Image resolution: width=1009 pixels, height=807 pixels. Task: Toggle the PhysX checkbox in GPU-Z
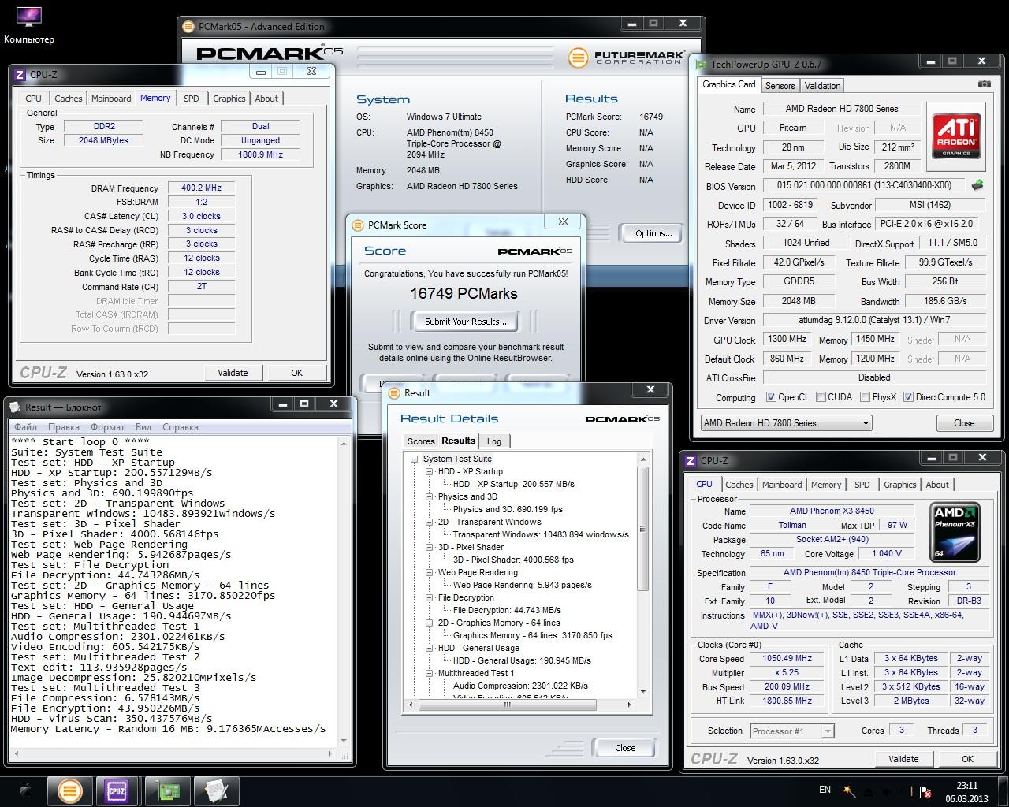(x=865, y=397)
